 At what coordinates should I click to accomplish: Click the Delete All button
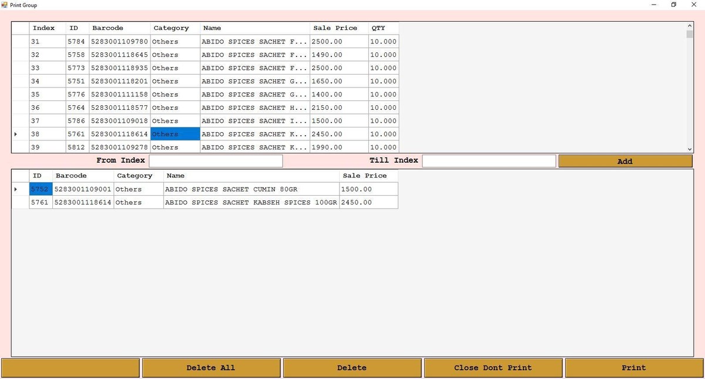point(211,368)
